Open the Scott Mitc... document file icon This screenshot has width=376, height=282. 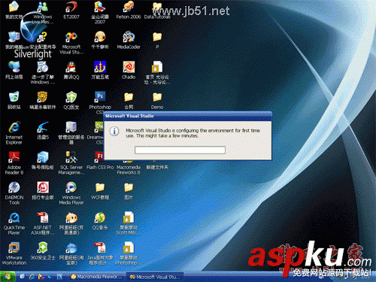[129, 217]
